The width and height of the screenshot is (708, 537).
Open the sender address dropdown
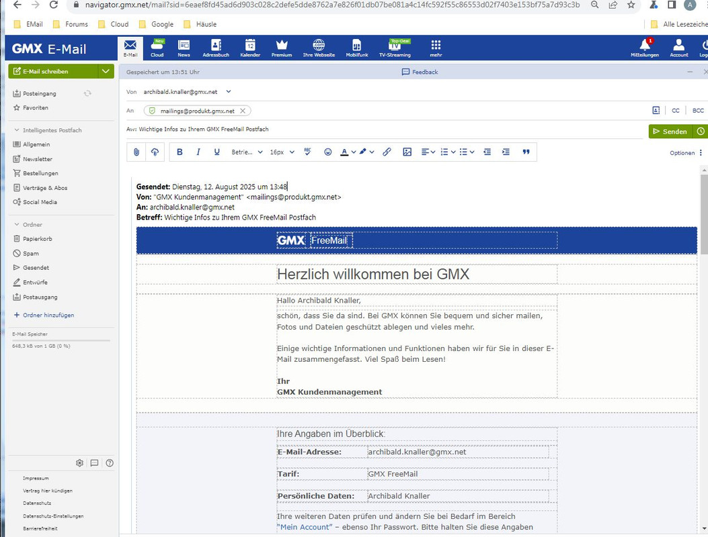pyautogui.click(x=229, y=91)
